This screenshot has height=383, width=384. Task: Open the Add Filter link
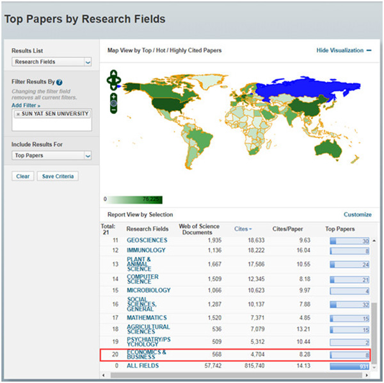[25, 104]
